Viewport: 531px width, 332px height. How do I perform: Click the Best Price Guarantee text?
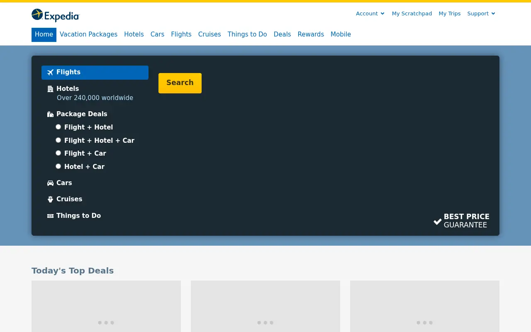pyautogui.click(x=467, y=221)
